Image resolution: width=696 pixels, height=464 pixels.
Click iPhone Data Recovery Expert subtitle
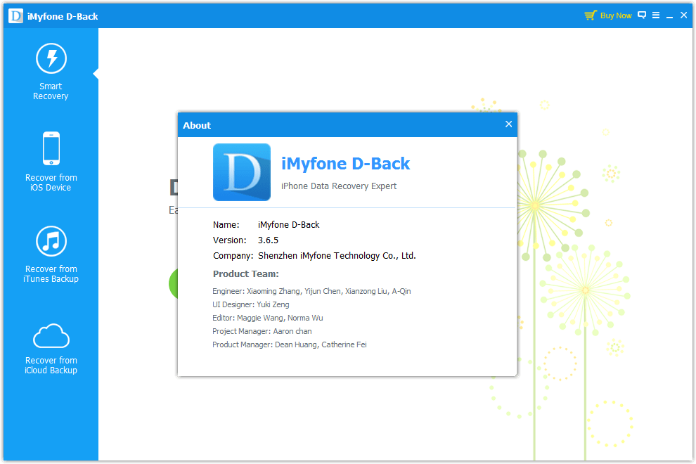coord(339,186)
